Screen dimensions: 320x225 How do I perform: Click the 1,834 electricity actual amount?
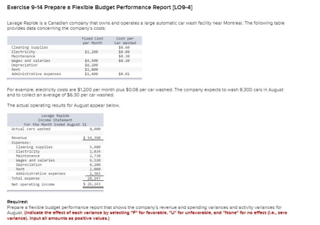point(95,151)
